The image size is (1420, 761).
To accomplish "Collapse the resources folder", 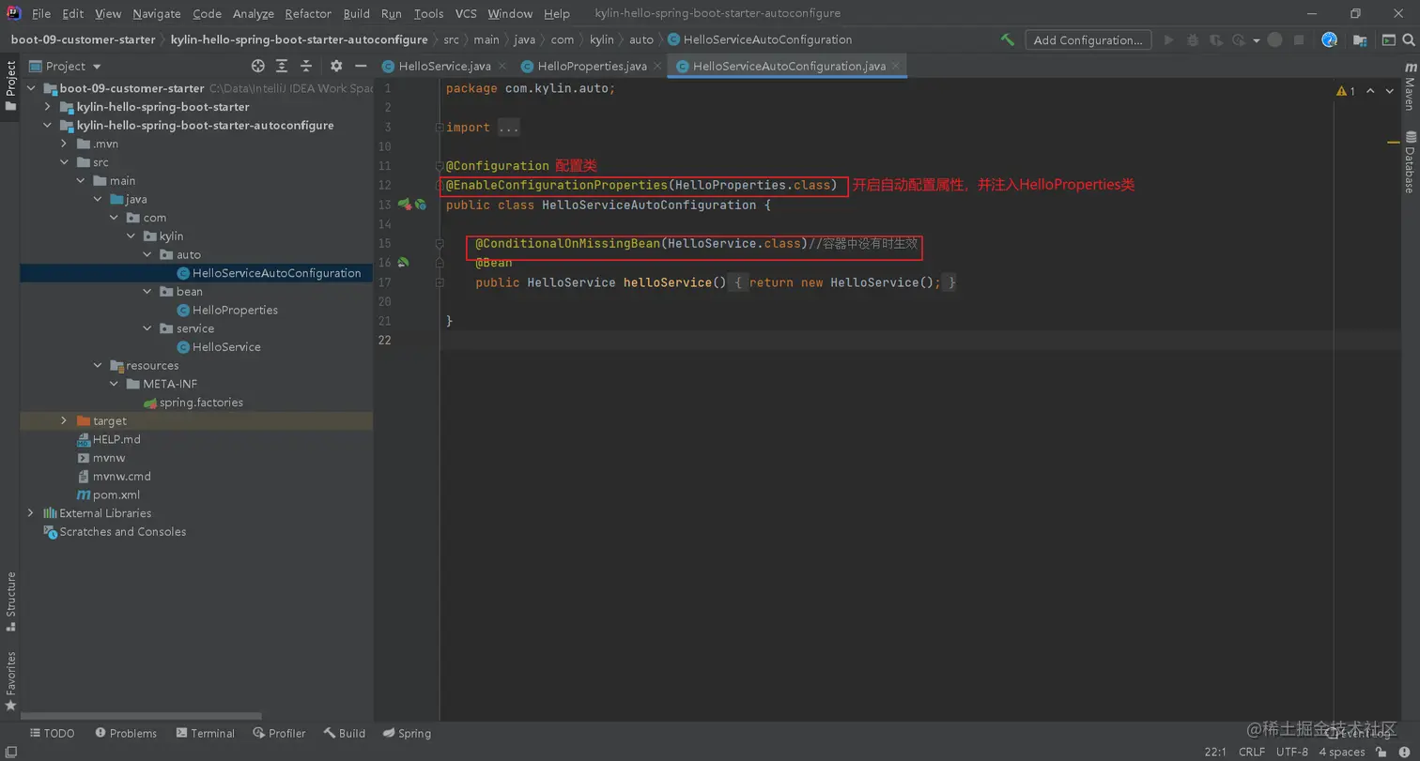I will coord(97,365).
